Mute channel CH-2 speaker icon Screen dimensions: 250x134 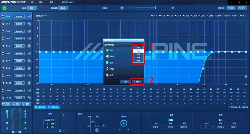pos(29,24)
